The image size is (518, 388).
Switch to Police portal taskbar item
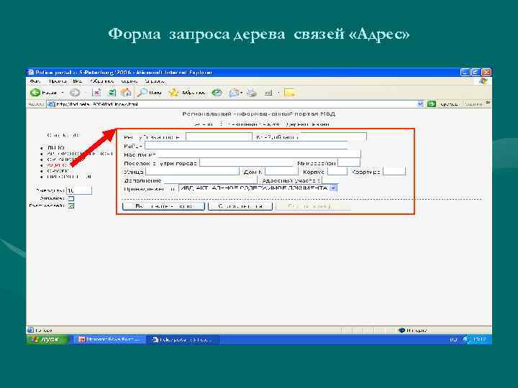tap(183, 339)
